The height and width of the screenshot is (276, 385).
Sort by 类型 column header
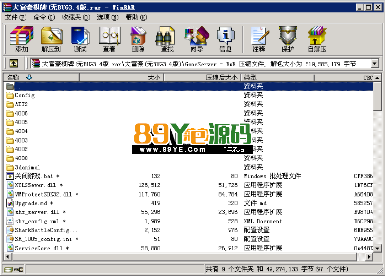coord(278,78)
